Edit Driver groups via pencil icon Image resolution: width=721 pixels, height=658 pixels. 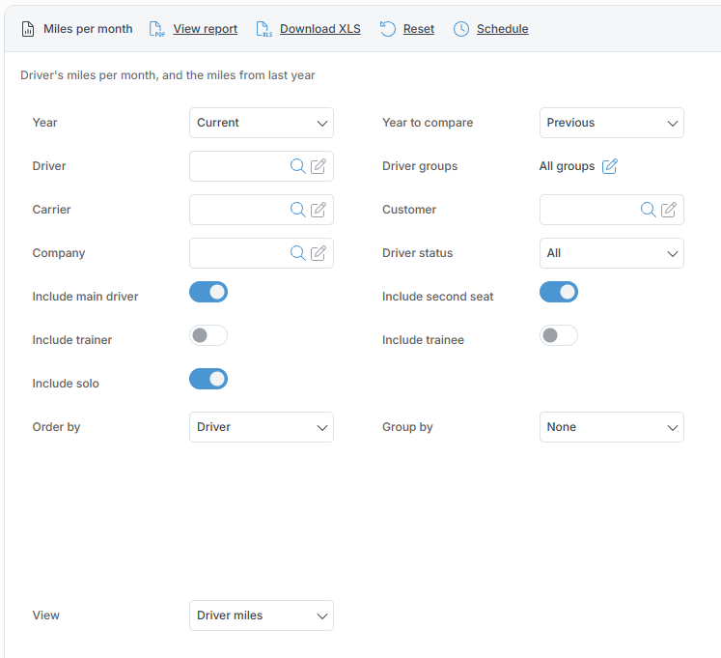click(610, 166)
